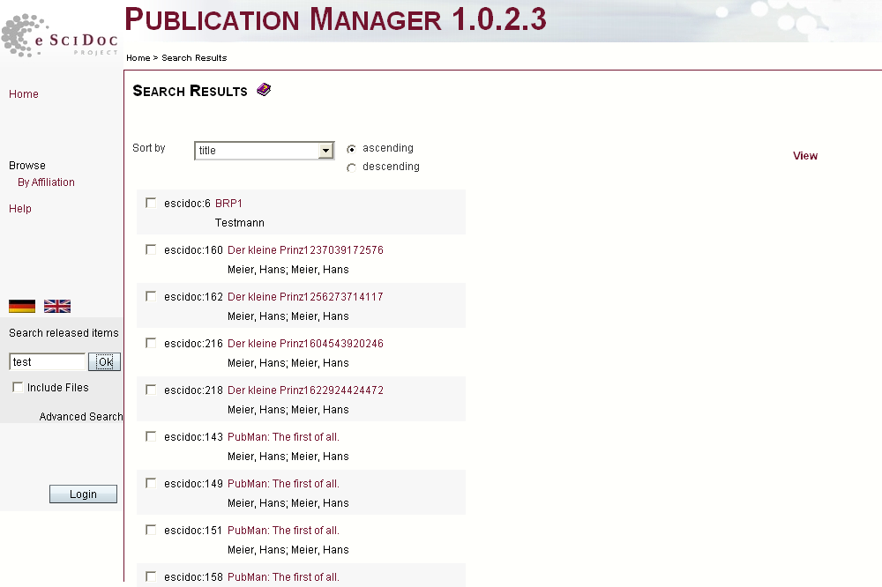Open the Advanced Search link
Viewport: 882px width, 587px height.
tap(81, 417)
